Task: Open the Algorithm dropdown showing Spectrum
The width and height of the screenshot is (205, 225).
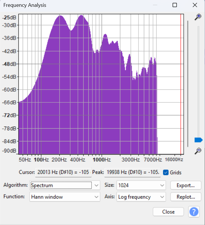Action: point(65,185)
